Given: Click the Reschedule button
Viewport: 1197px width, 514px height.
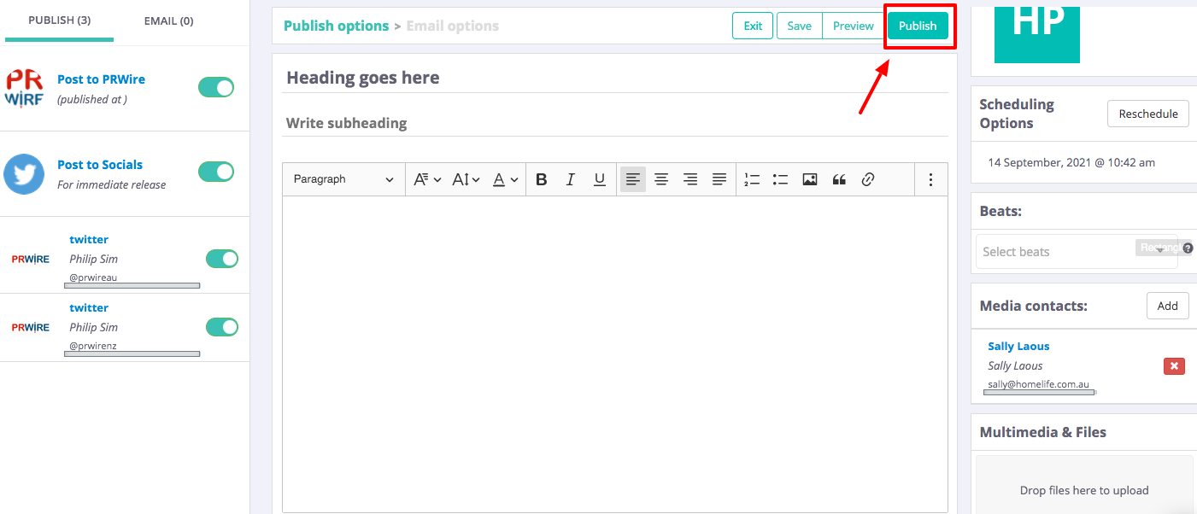Looking at the screenshot, I should pyautogui.click(x=1147, y=114).
